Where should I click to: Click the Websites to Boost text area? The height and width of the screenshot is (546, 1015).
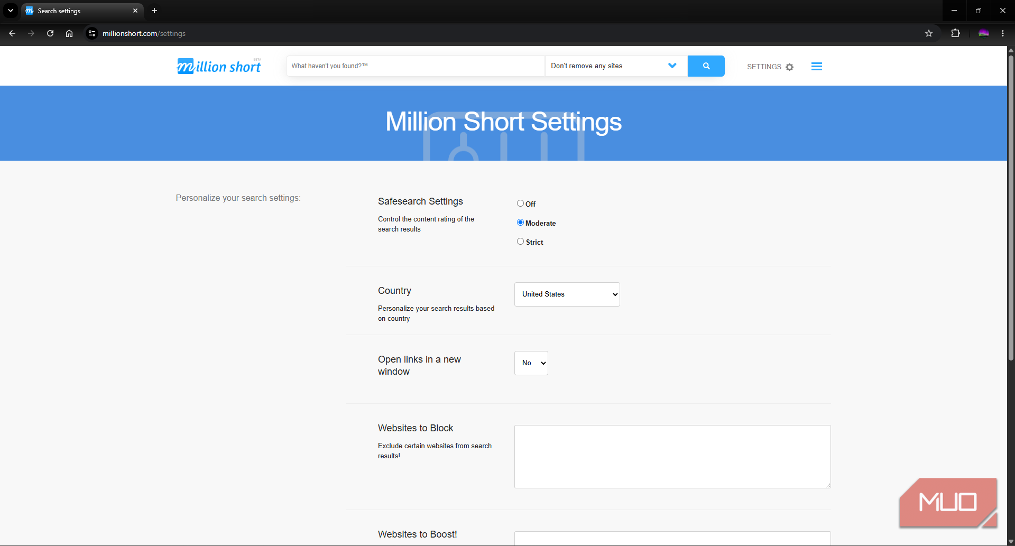672,538
